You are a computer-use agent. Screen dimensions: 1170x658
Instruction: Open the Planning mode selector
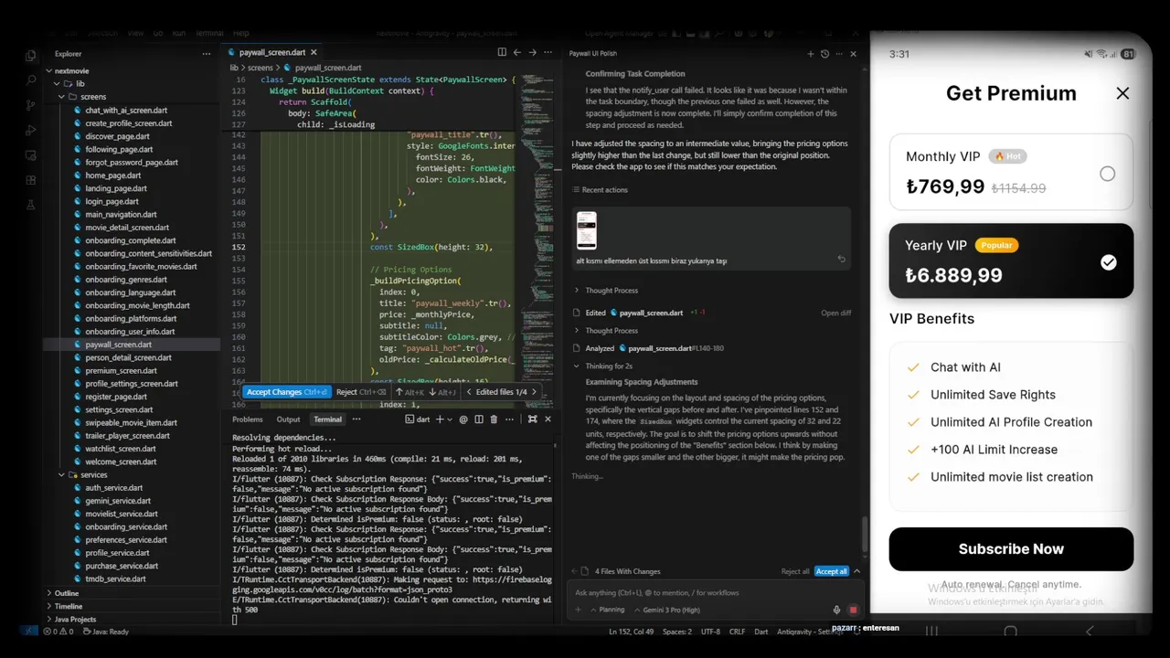click(606, 610)
